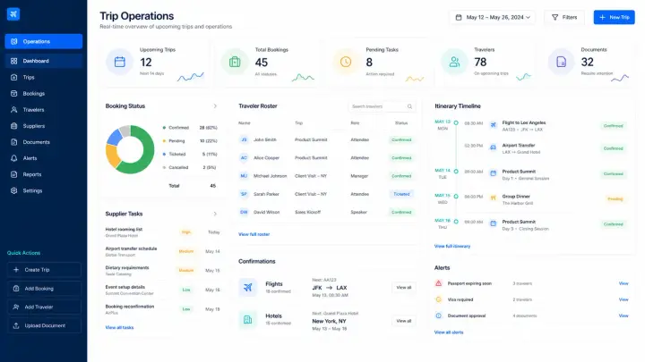Click the booking status donut chart
This screenshot has width=645, height=362.
[130, 149]
